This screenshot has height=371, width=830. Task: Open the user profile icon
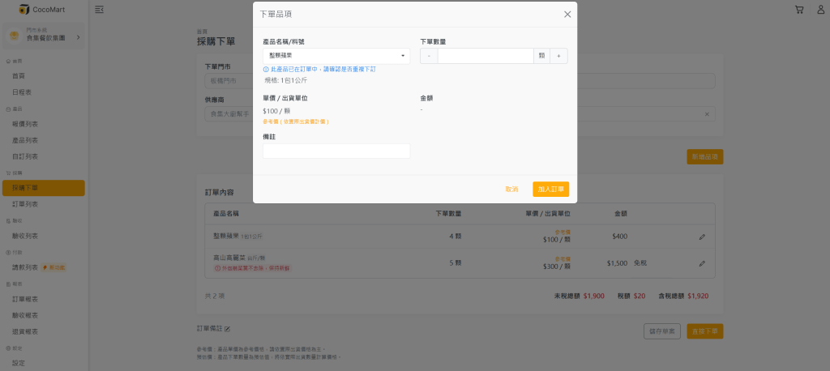point(821,10)
